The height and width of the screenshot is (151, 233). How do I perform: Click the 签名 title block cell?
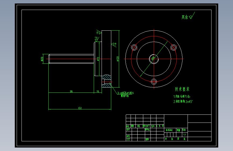[x=153, y=126]
